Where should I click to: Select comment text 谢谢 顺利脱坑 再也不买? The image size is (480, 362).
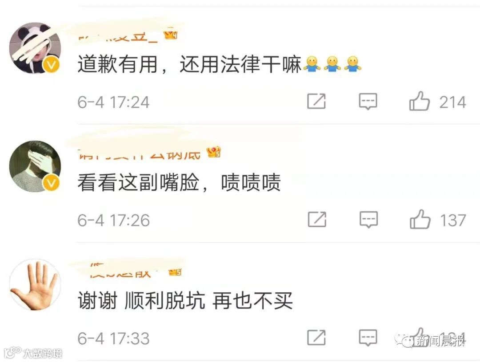[x=185, y=300]
